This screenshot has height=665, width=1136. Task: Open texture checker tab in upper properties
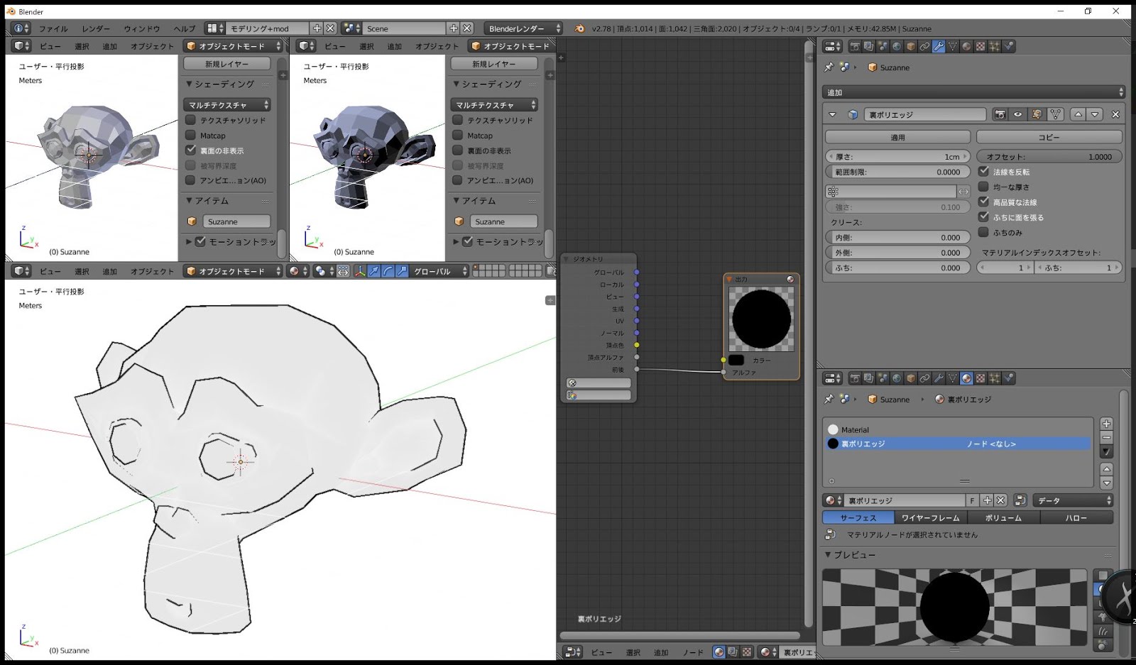981,46
